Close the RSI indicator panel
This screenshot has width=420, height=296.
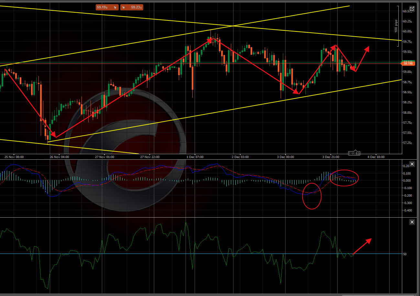pyautogui.click(x=412, y=222)
